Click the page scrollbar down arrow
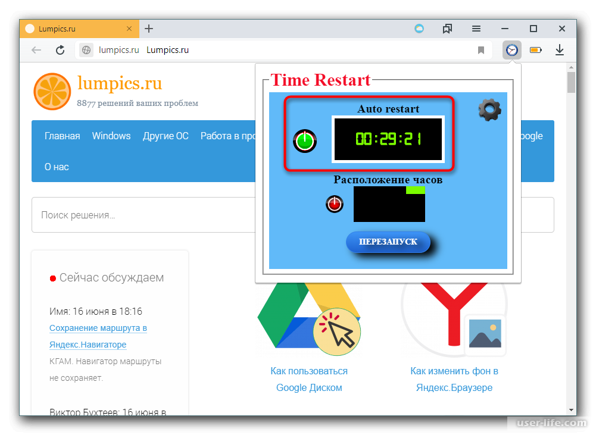The height and width of the screenshot is (435, 596). coord(571,411)
